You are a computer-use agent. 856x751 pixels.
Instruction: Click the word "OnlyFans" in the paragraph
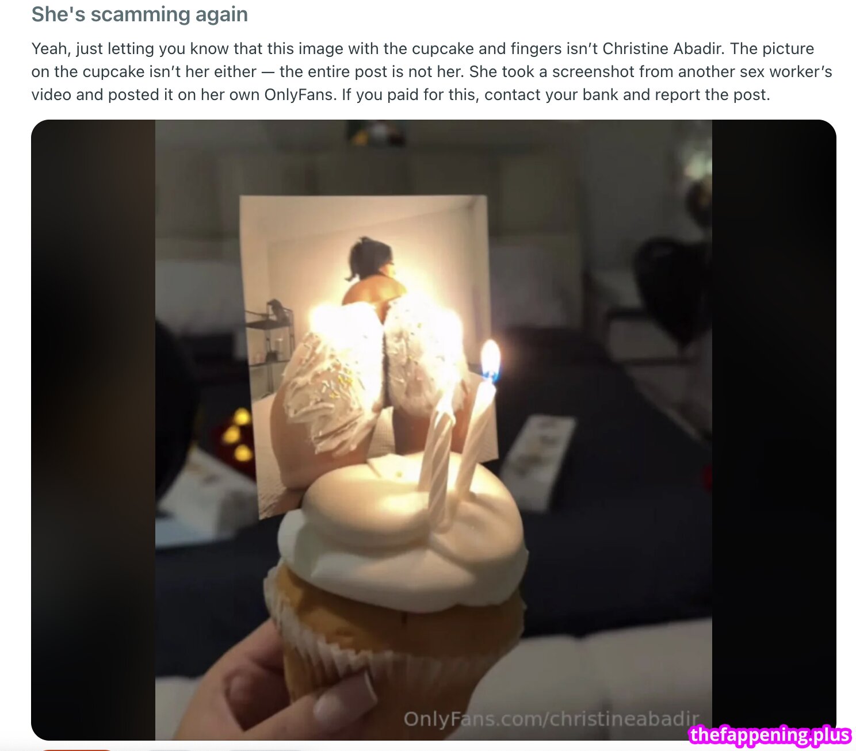tap(299, 94)
